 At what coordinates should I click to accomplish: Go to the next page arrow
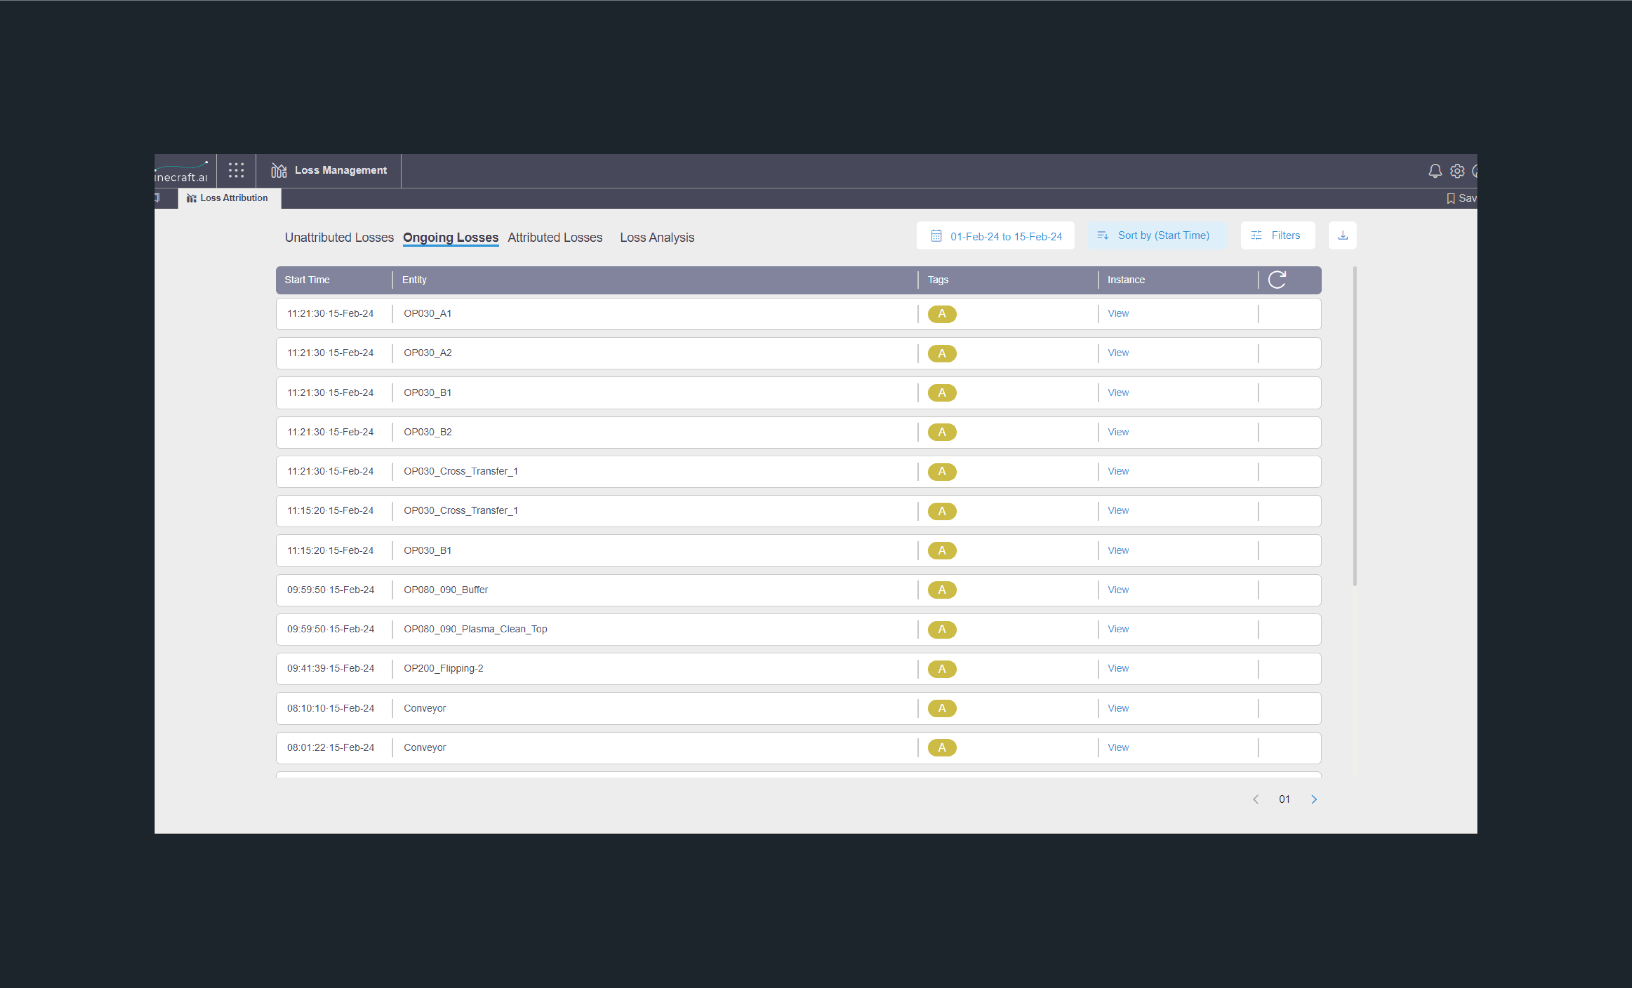(1314, 800)
